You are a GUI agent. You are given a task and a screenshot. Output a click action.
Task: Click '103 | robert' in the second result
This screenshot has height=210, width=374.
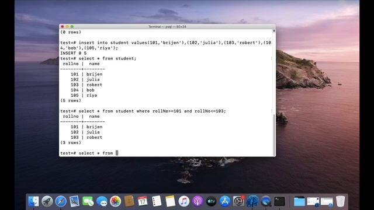(x=86, y=138)
